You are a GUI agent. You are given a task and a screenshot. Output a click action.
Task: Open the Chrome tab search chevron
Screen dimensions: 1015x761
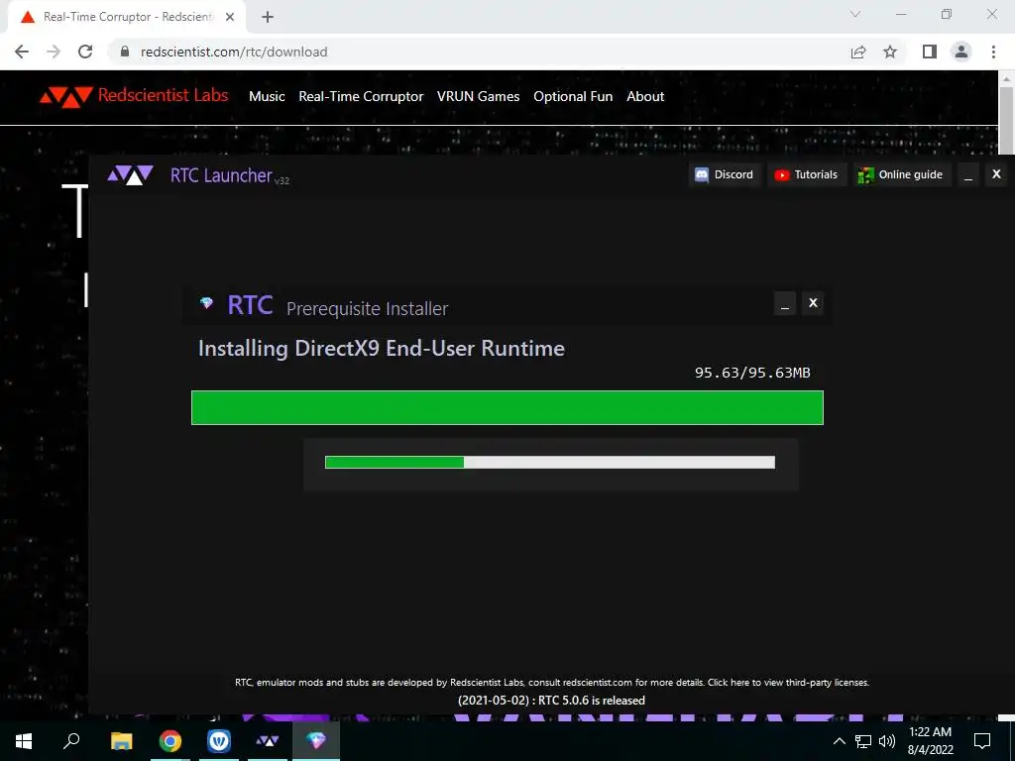coord(855,14)
